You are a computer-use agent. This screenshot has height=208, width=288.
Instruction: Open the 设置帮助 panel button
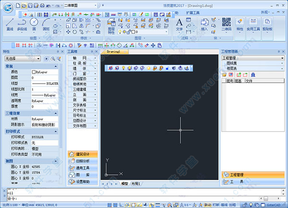83,182
